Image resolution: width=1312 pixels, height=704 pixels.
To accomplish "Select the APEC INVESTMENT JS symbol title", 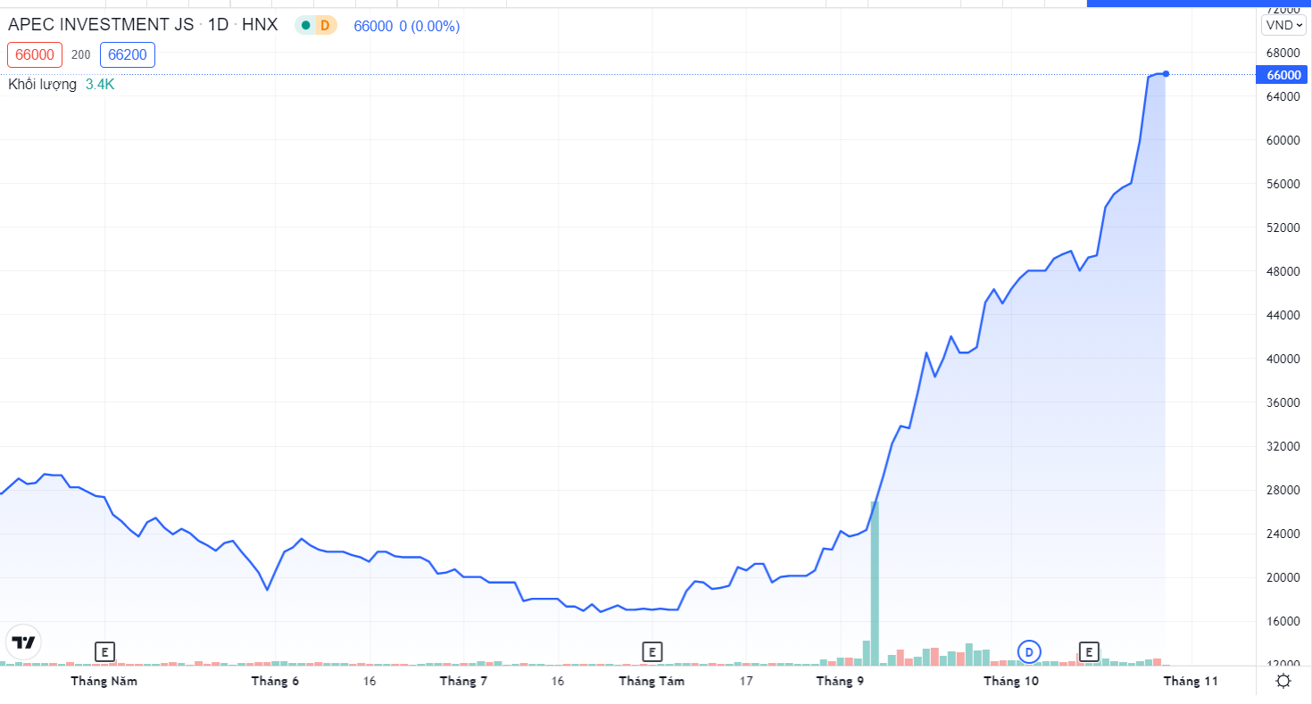I will [x=101, y=25].
